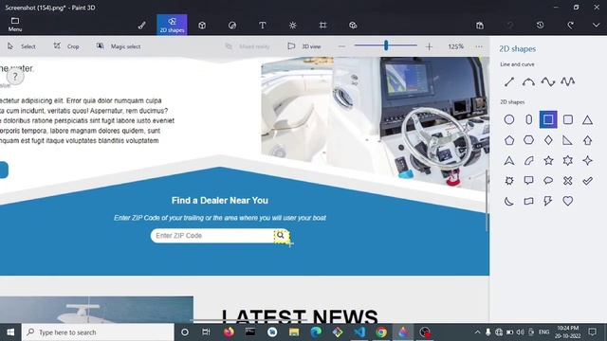Click the zoom in plus button

(x=429, y=46)
